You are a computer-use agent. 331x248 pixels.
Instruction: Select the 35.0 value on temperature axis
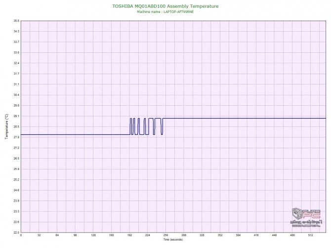(16, 21)
